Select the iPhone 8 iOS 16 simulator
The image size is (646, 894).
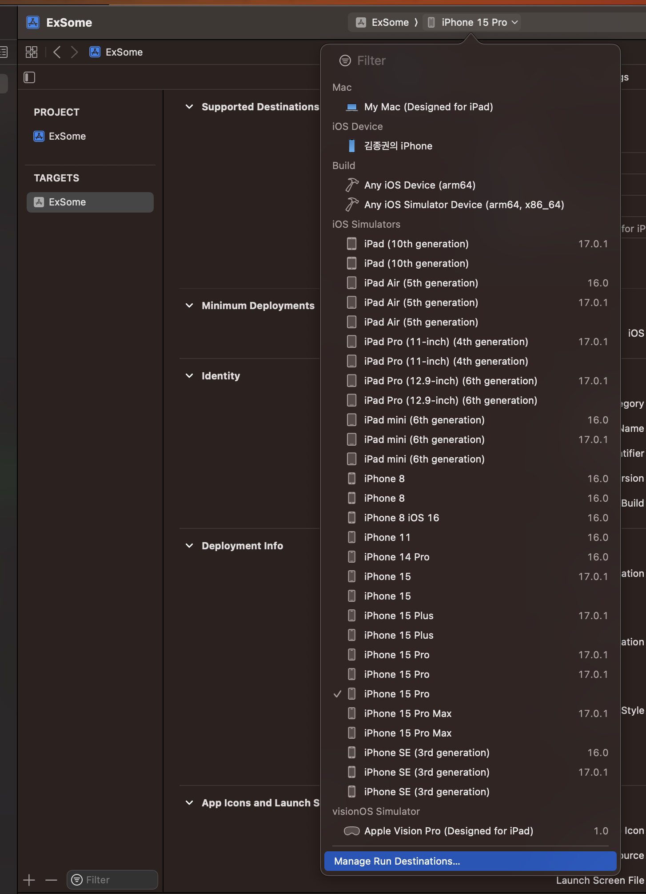pyautogui.click(x=471, y=518)
